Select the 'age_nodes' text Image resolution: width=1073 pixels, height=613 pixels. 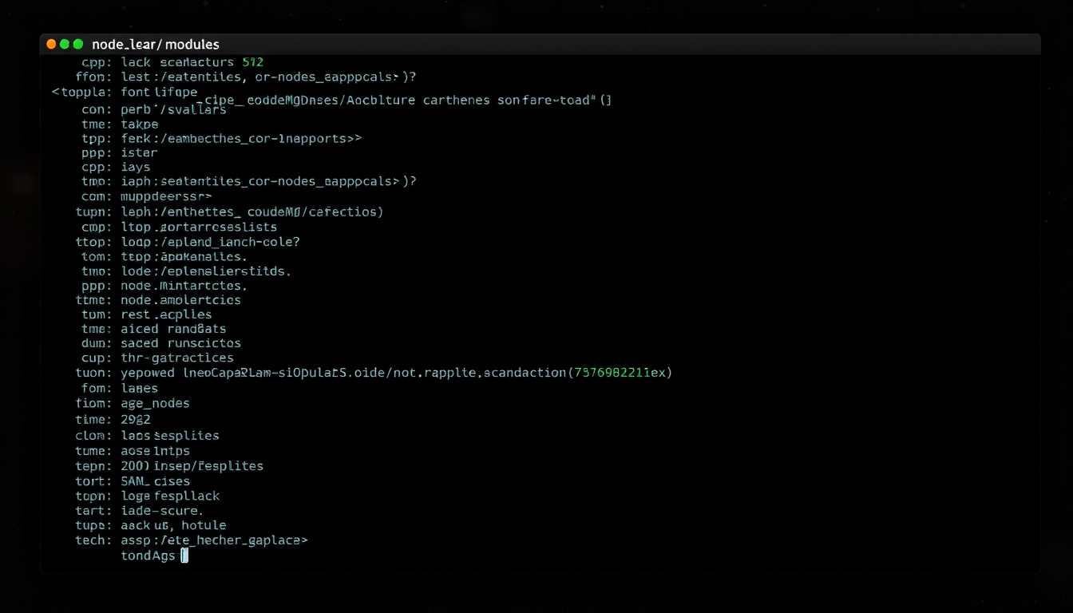[155, 403]
